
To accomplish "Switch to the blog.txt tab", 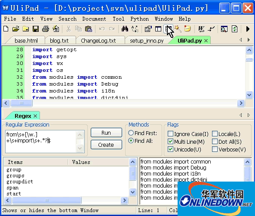I will click(59, 40).
